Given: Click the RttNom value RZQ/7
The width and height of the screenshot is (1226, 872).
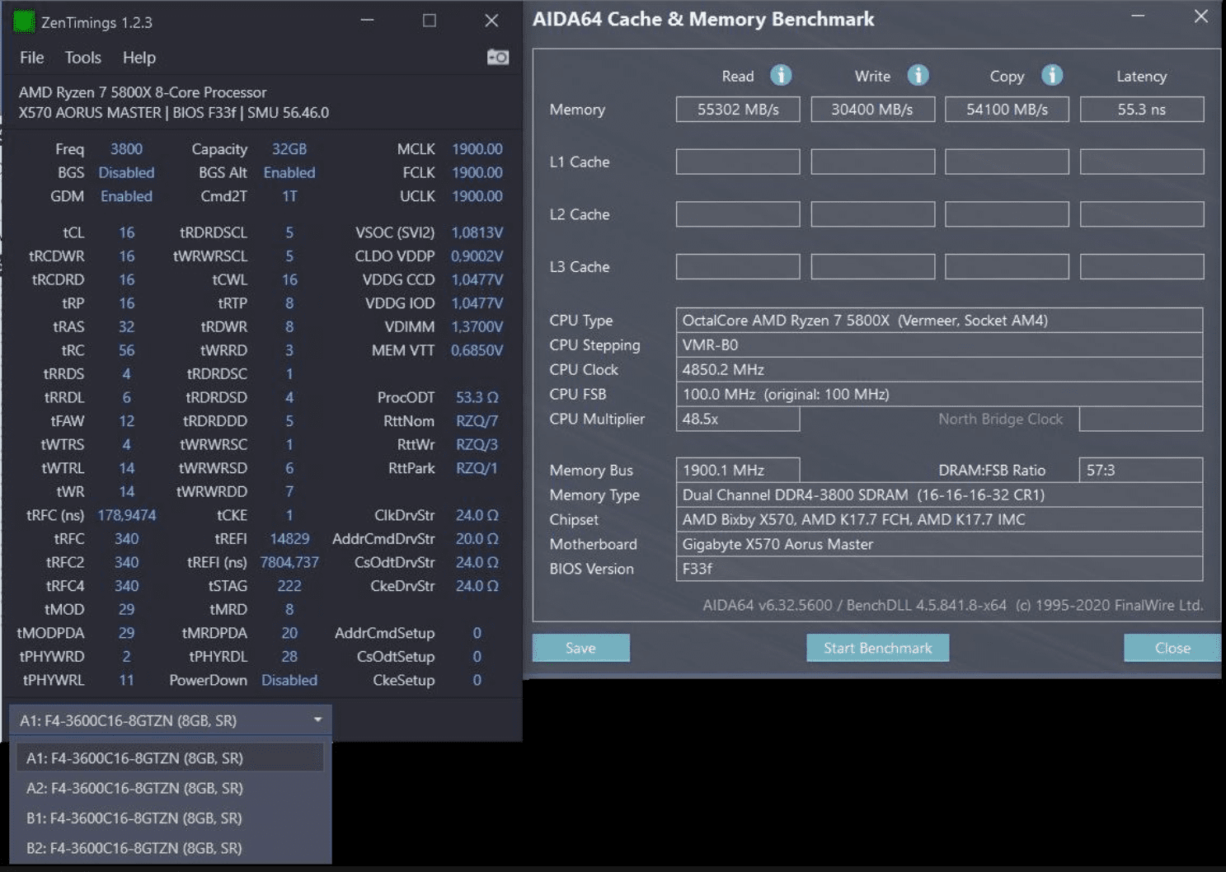Looking at the screenshot, I should coord(477,421).
